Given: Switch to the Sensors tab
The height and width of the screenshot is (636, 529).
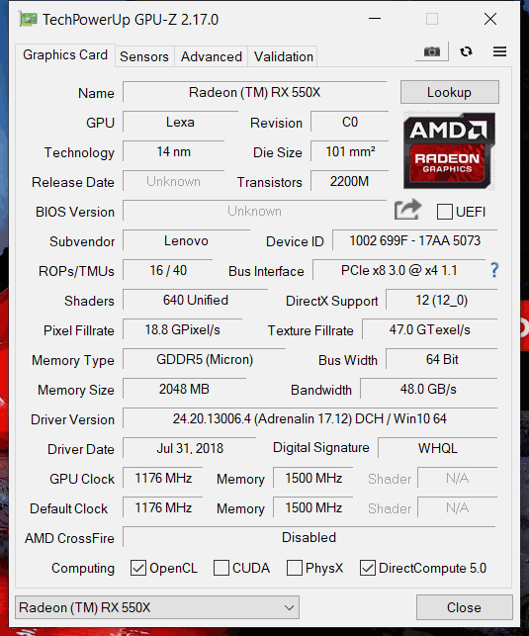Looking at the screenshot, I should click(144, 56).
